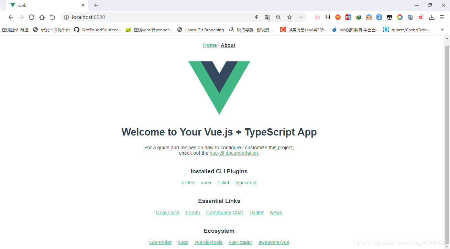Bookmark this page with the star icon
This screenshot has width=450, height=249.
click(x=289, y=17)
